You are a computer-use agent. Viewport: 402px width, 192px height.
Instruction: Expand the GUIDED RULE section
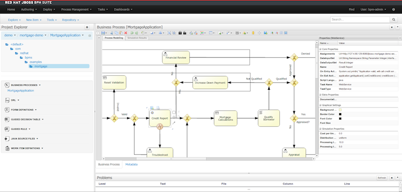click(x=21, y=129)
